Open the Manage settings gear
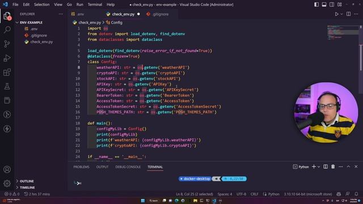Viewport: 363px width, 204px height. [7, 183]
